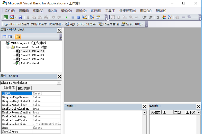Toggle Design Mode ruler icon
This screenshot has height=134, width=202.
click(84, 17)
